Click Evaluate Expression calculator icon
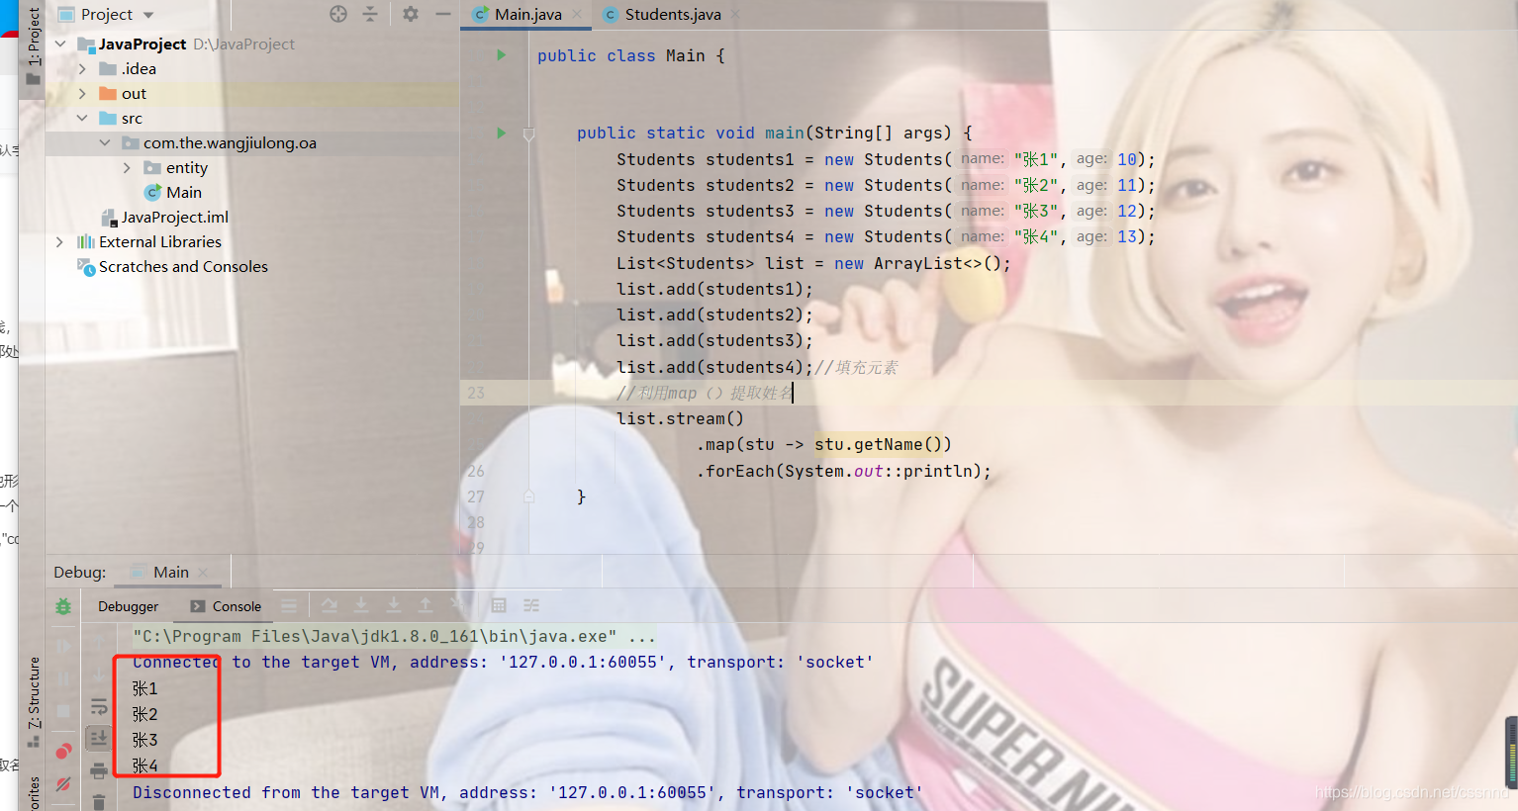Image resolution: width=1518 pixels, height=811 pixels. (499, 605)
